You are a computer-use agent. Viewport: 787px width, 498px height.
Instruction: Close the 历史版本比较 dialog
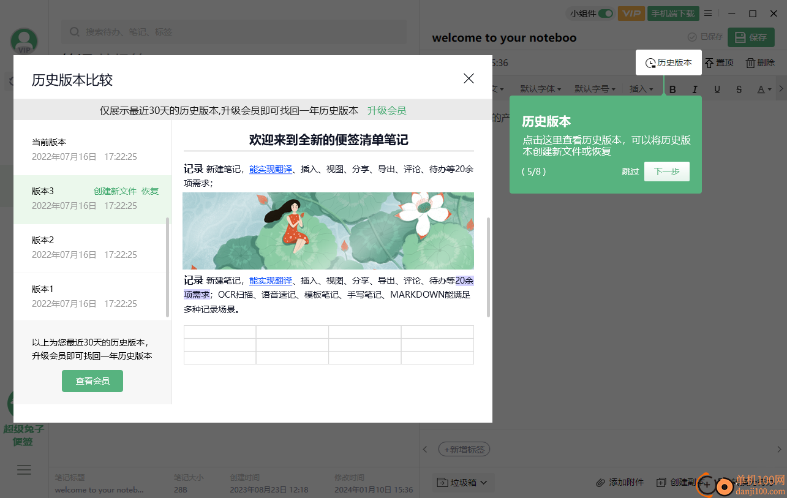(469, 78)
